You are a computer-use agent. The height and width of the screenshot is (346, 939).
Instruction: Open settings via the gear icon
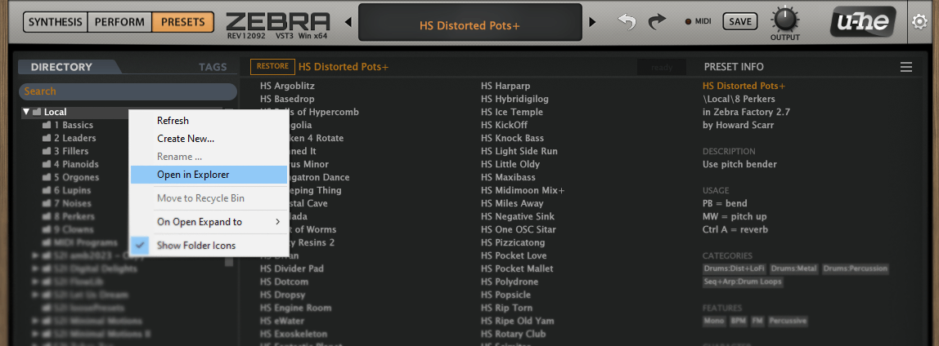coord(919,21)
